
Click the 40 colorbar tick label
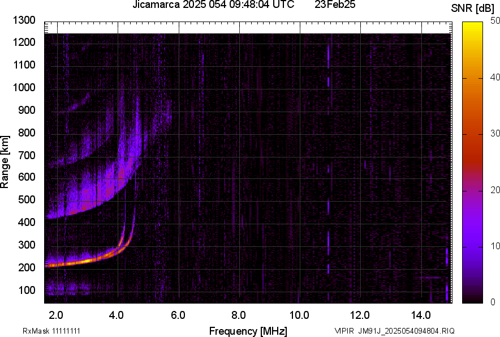tap(495, 77)
